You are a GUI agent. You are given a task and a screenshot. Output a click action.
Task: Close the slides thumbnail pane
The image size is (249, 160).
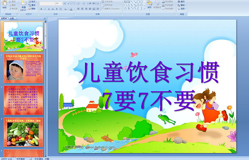click(45, 19)
